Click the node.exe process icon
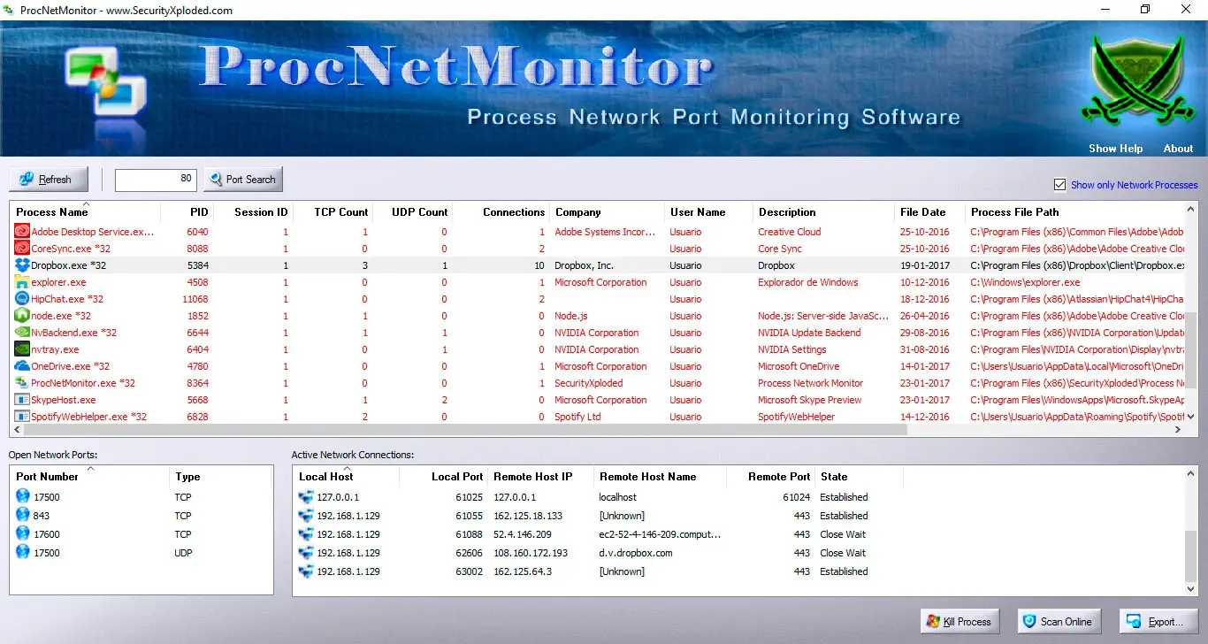 22,316
